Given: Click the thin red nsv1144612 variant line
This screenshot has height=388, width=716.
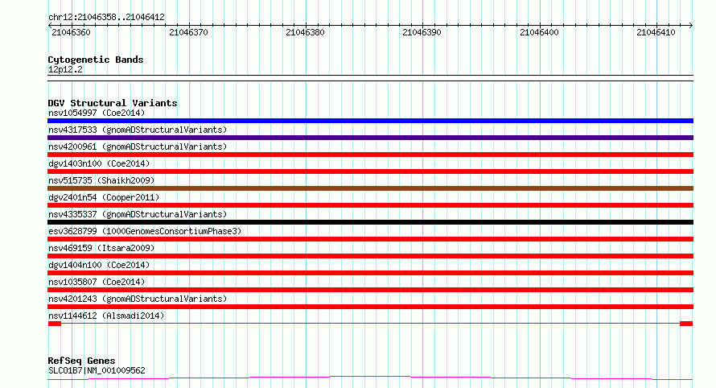Looking at the screenshot, I should 370,324.
